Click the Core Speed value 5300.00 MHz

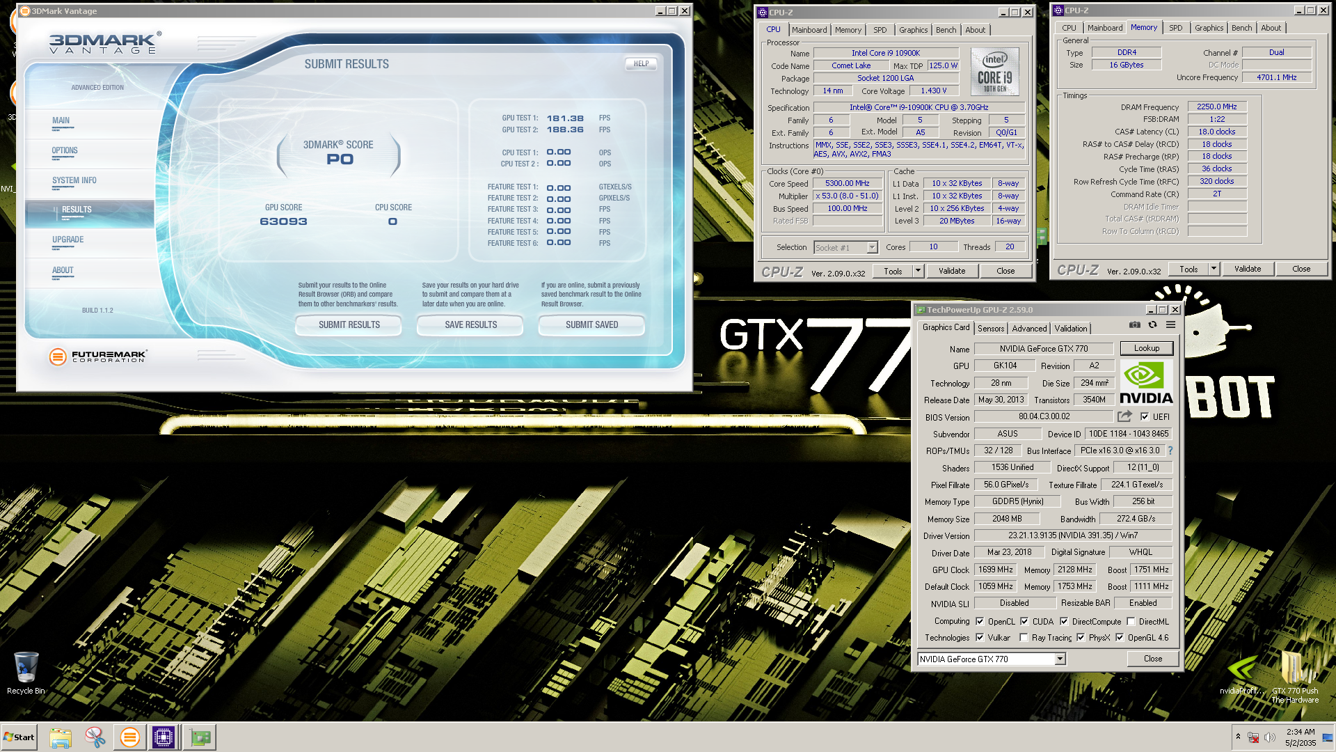(847, 184)
